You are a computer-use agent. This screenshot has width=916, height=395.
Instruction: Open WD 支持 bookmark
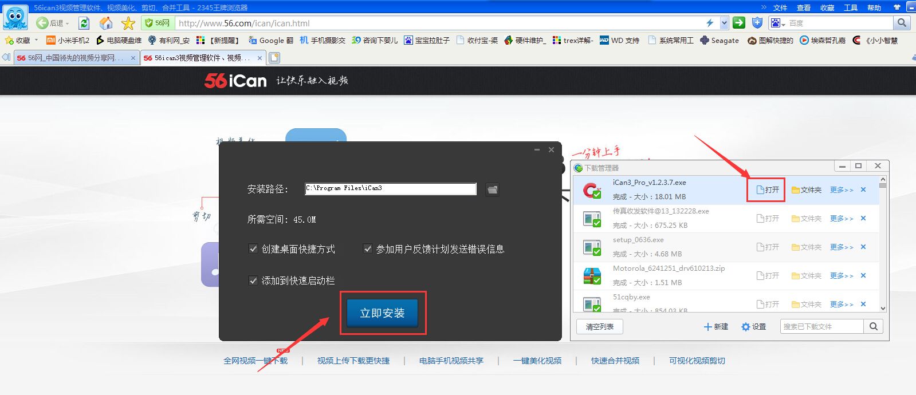click(619, 40)
